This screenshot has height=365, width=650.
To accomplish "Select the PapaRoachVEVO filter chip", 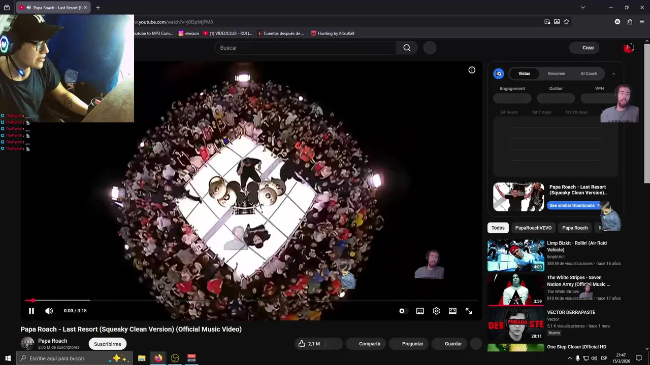I will [533, 228].
